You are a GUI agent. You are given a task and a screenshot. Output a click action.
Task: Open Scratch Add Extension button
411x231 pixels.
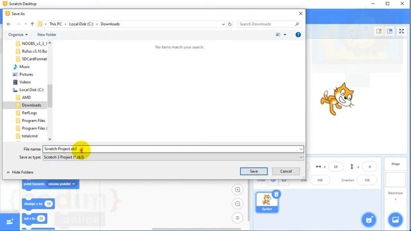click(10, 222)
